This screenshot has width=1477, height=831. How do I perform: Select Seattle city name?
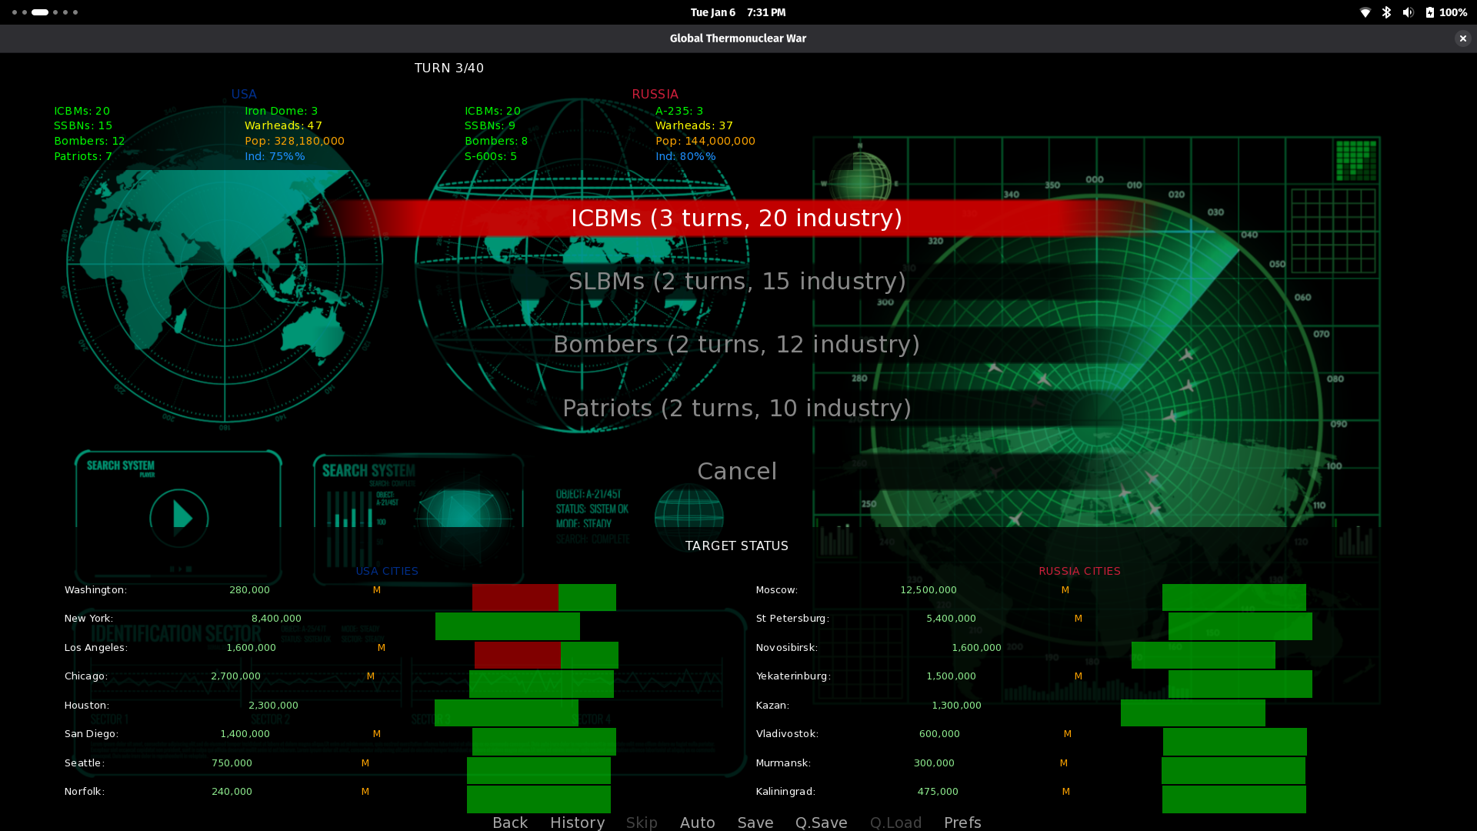pyautogui.click(x=85, y=763)
